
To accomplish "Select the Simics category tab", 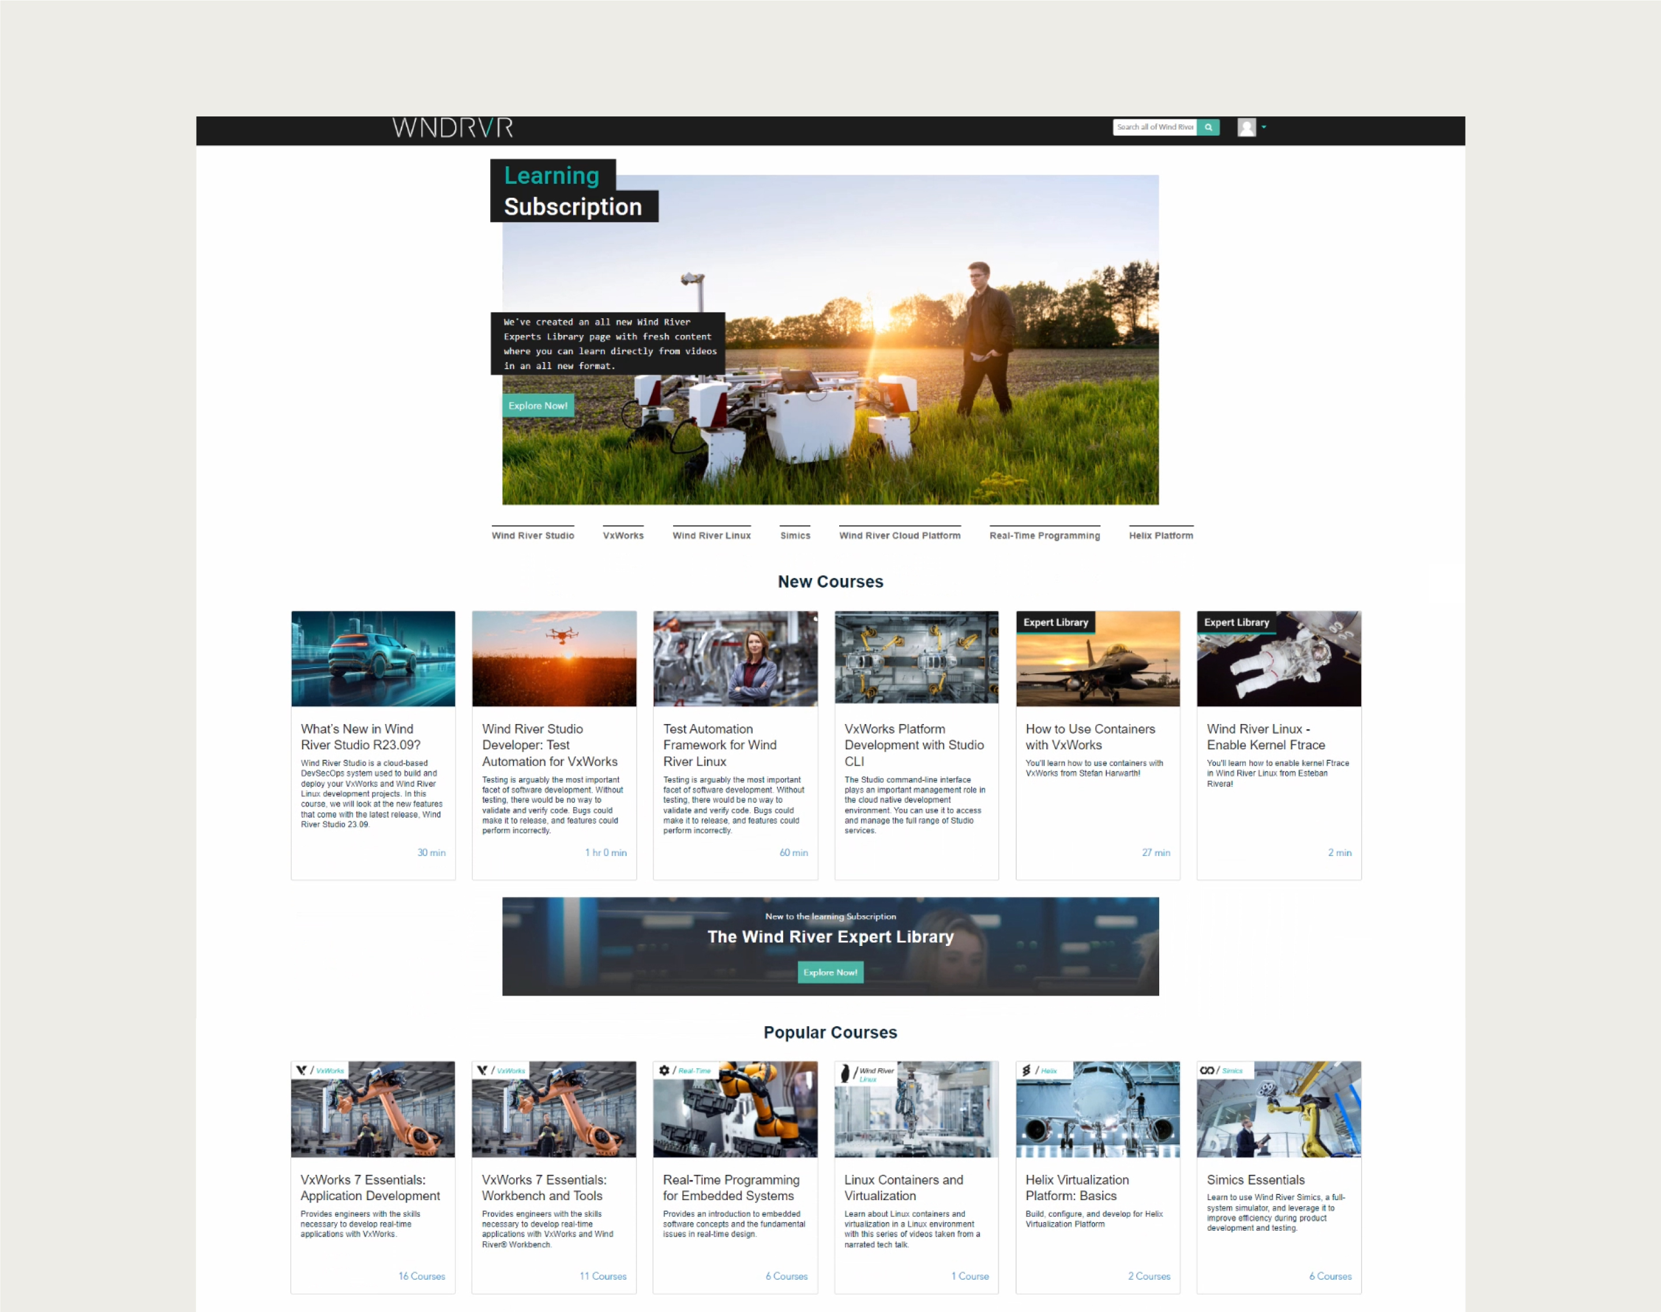I will point(795,536).
